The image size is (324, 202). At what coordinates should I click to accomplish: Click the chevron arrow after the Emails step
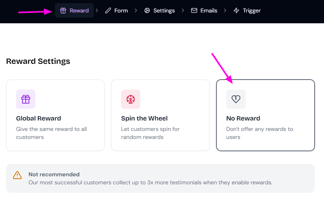coord(225,10)
